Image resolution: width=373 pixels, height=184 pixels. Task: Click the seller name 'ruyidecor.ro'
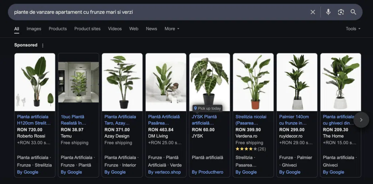click(x=291, y=136)
